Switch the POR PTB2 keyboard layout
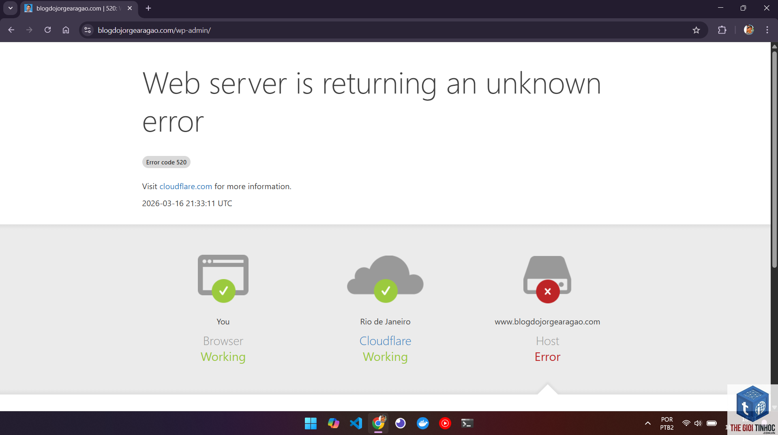 pos(667,423)
